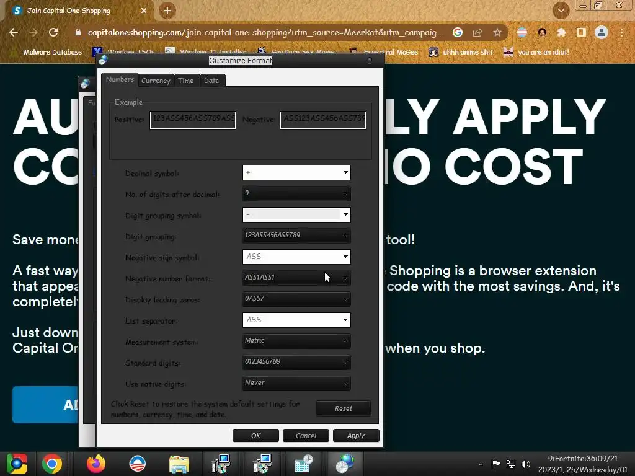The image size is (635, 476).
Task: Click the network tray icon
Action: pyautogui.click(x=511, y=464)
